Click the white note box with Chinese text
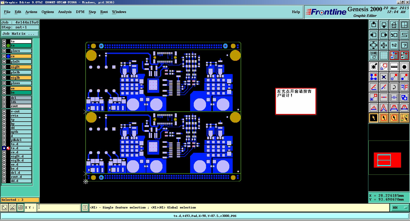This screenshot has height=221, width=410. click(295, 101)
